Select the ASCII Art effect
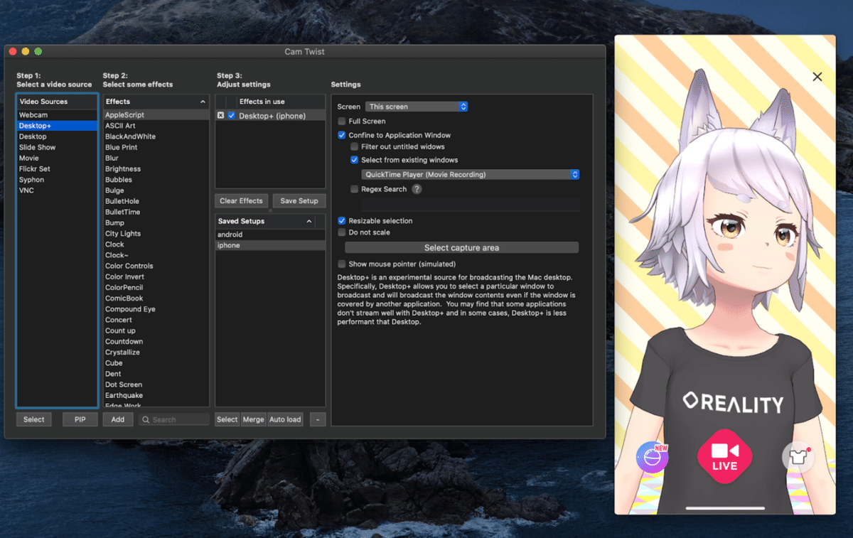Viewport: 853px width, 538px height. click(x=156, y=126)
